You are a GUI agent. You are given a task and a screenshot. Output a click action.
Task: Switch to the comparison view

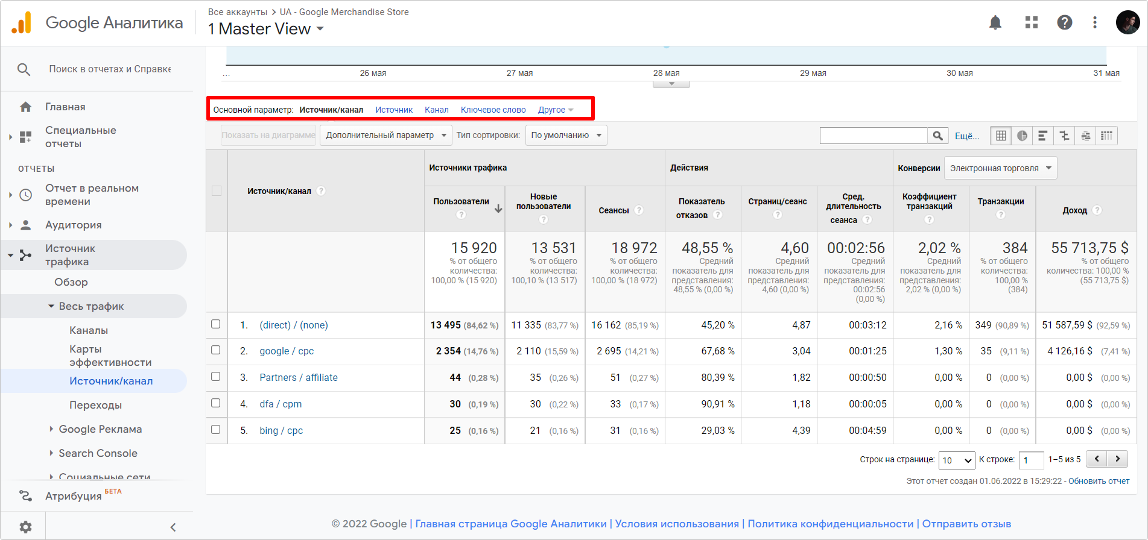coord(1064,136)
